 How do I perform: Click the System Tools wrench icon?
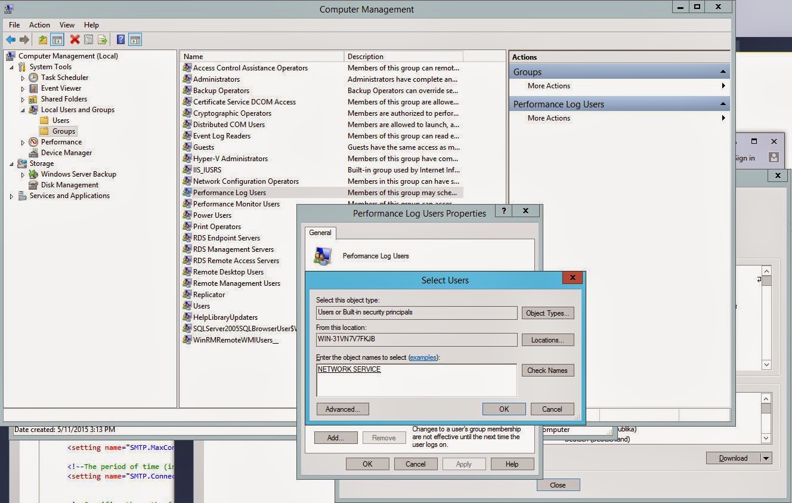click(23, 67)
